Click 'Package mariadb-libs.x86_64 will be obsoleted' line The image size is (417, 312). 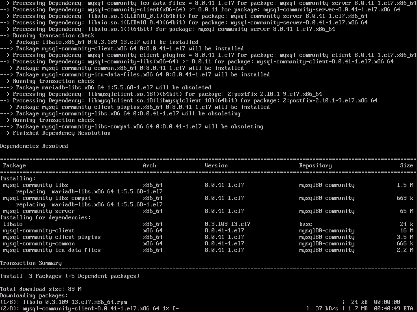106,88
